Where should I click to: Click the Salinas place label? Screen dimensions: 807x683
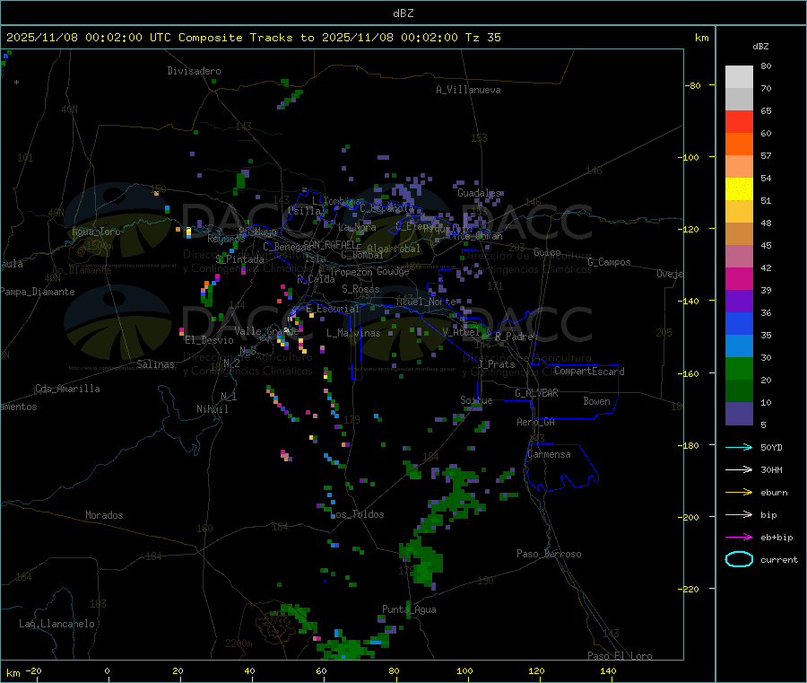click(x=155, y=364)
